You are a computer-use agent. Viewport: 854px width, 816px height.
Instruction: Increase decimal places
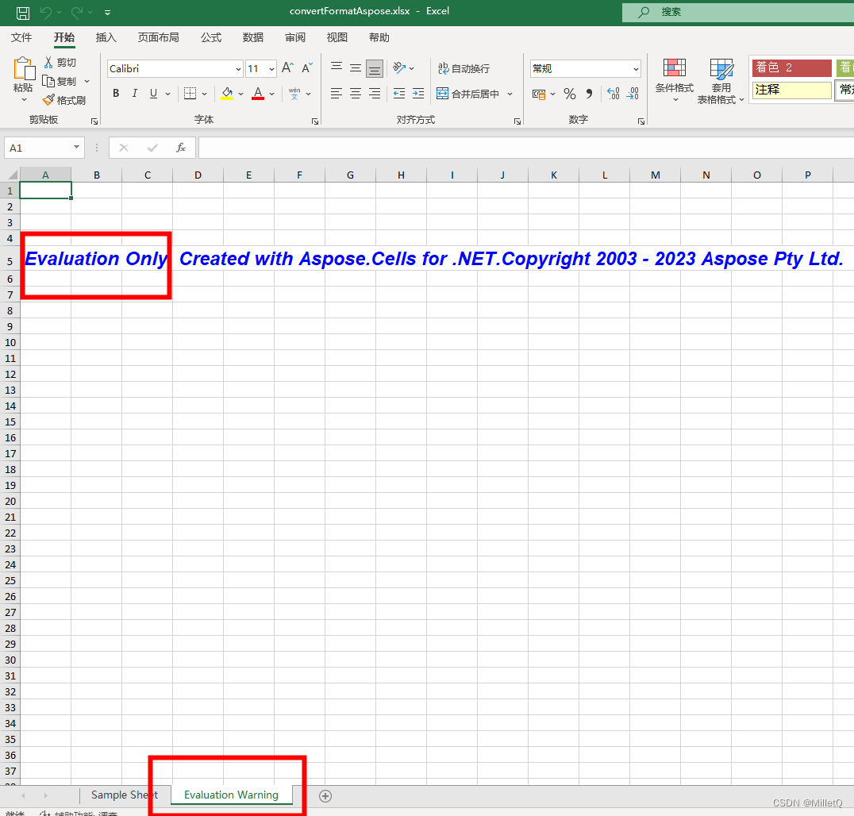[614, 94]
